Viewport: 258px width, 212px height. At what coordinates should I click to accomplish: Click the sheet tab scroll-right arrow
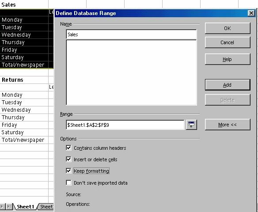click(2, 207)
